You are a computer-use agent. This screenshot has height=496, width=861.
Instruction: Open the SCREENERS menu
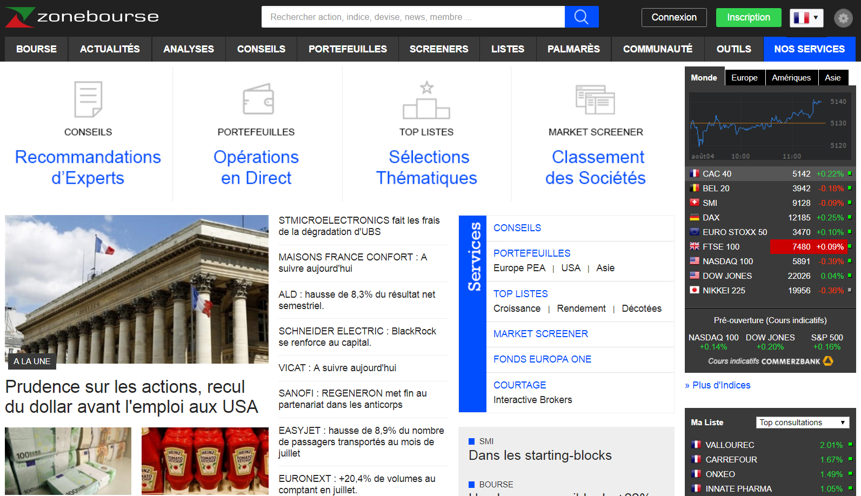point(439,49)
